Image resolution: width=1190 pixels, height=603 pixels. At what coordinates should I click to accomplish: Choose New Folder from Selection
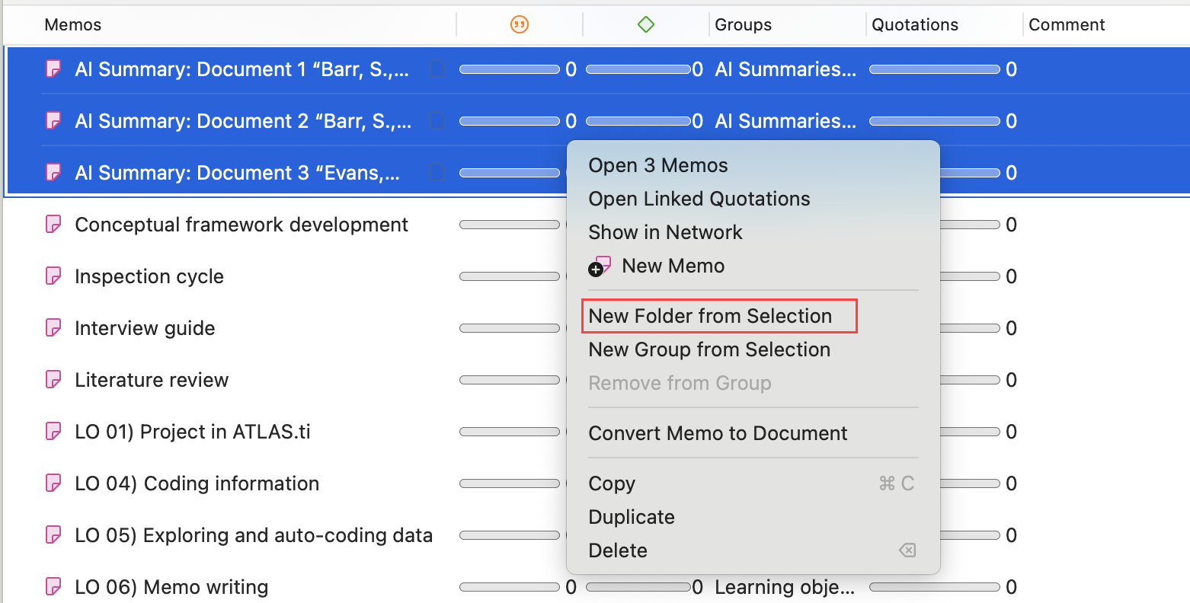(710, 316)
